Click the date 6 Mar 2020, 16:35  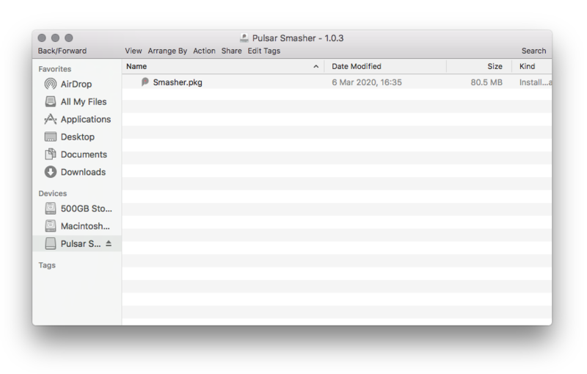[x=366, y=82]
